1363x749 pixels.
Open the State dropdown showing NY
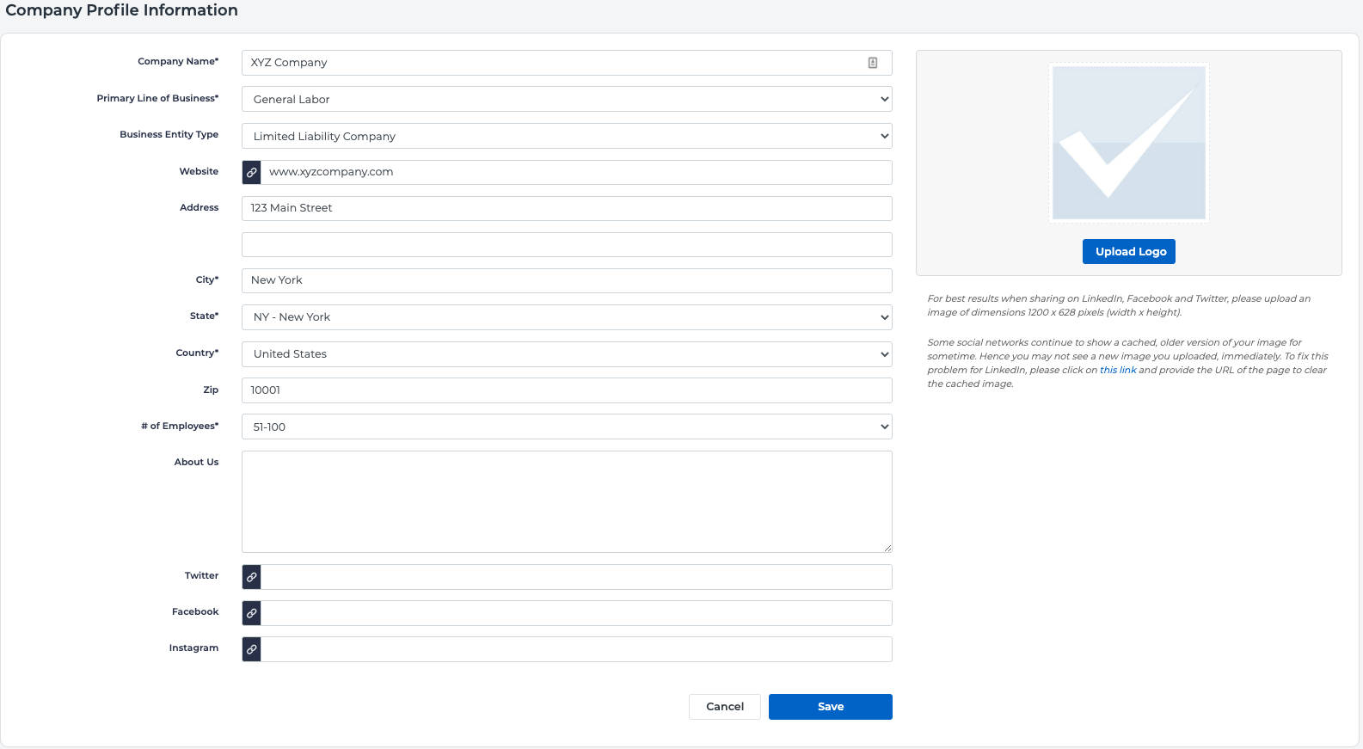[x=566, y=317]
